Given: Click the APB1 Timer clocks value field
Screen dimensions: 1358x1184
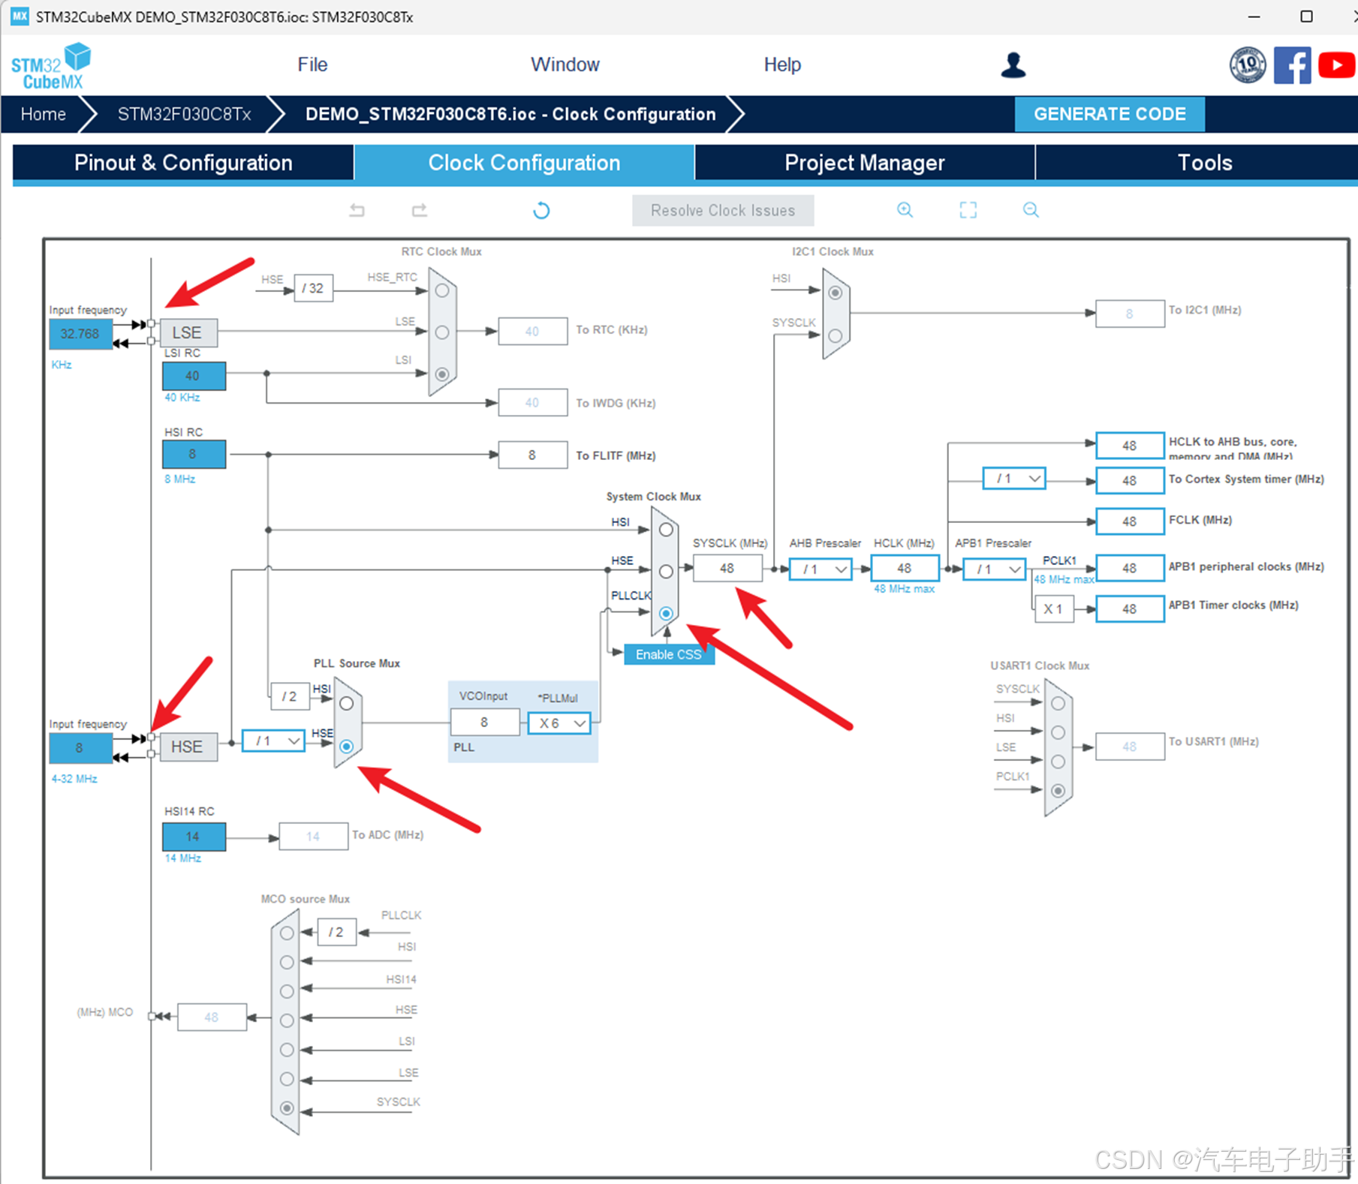Looking at the screenshot, I should [1130, 609].
